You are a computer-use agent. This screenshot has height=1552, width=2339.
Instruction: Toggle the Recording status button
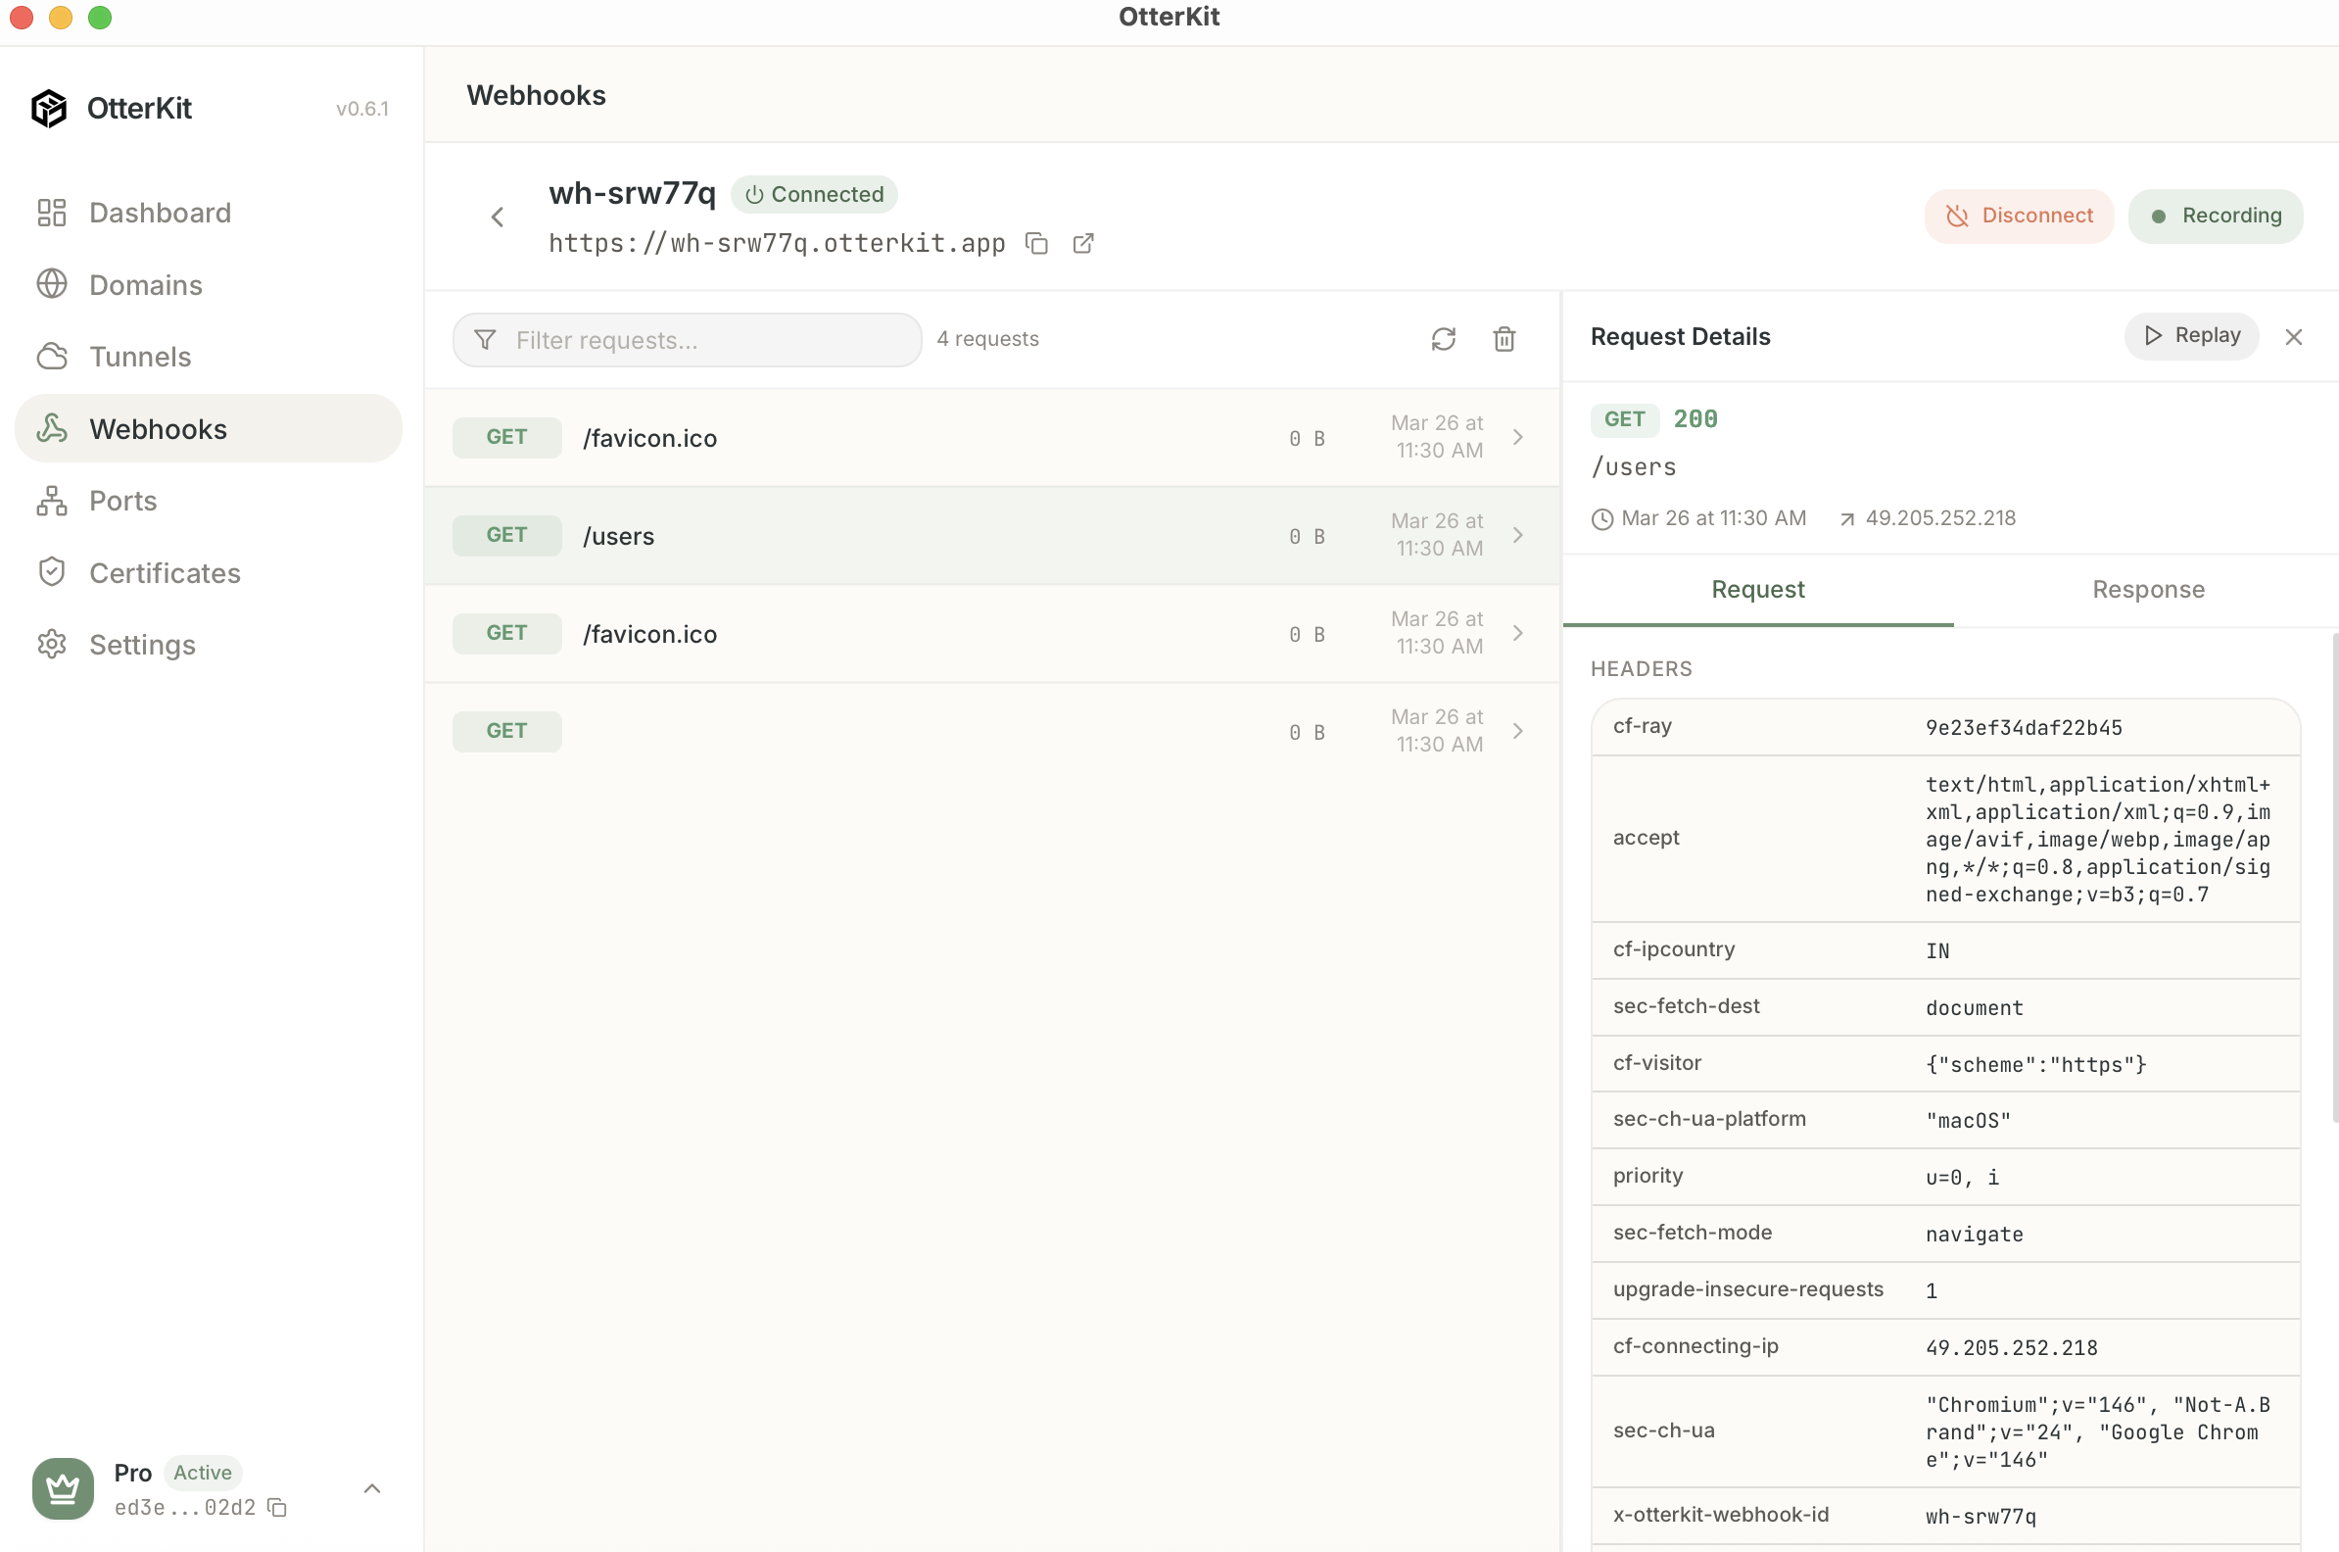tap(2215, 216)
